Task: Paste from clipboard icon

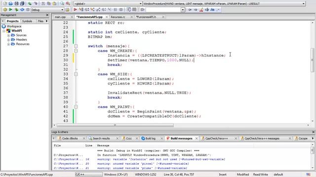Action: 54,3
